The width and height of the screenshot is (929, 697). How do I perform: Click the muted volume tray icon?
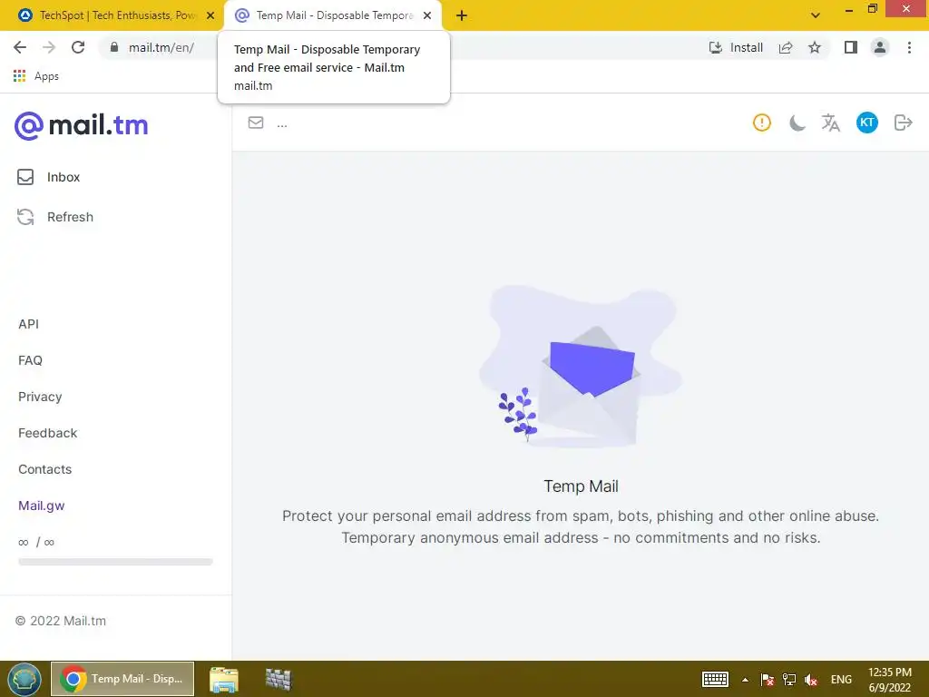click(x=811, y=680)
